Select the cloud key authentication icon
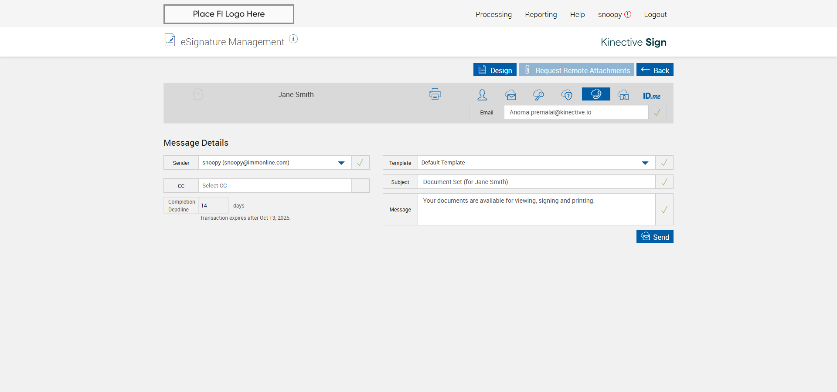Image resolution: width=837 pixels, height=392 pixels. [538, 95]
